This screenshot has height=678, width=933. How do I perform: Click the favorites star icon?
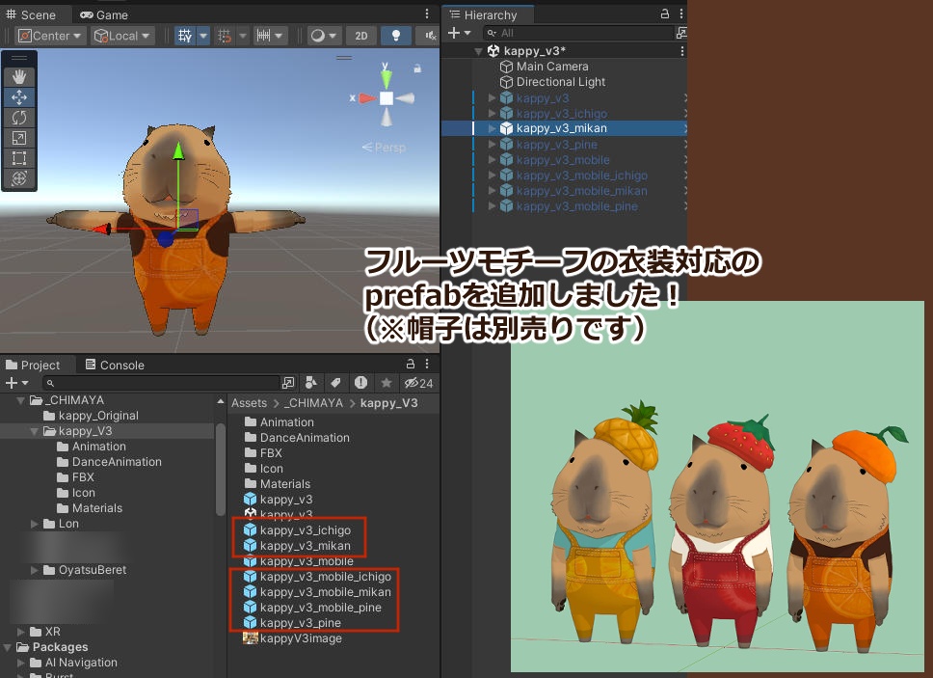click(387, 383)
